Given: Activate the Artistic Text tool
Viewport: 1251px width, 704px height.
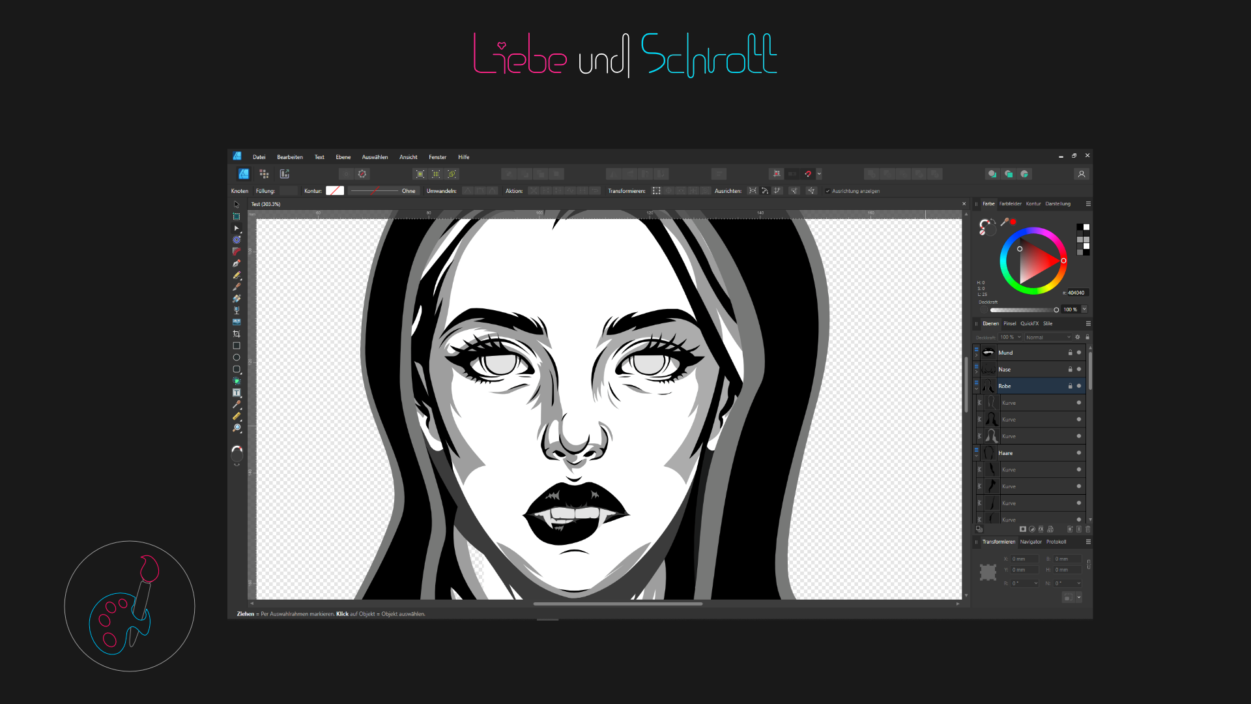Looking at the screenshot, I should point(237,392).
